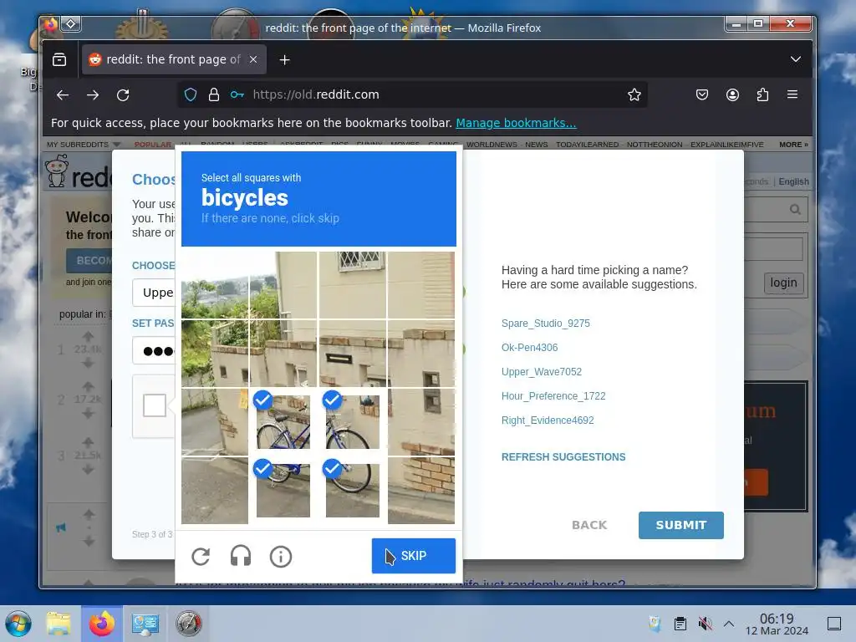Click the window menu diamond icon in title bar

click(71, 23)
